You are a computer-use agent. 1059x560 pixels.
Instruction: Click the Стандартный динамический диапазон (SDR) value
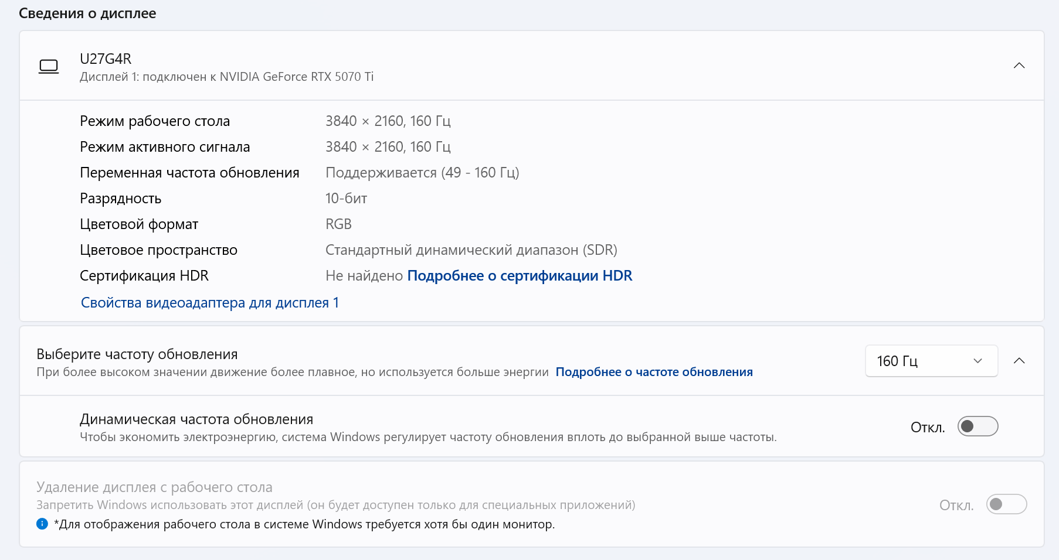(x=471, y=250)
